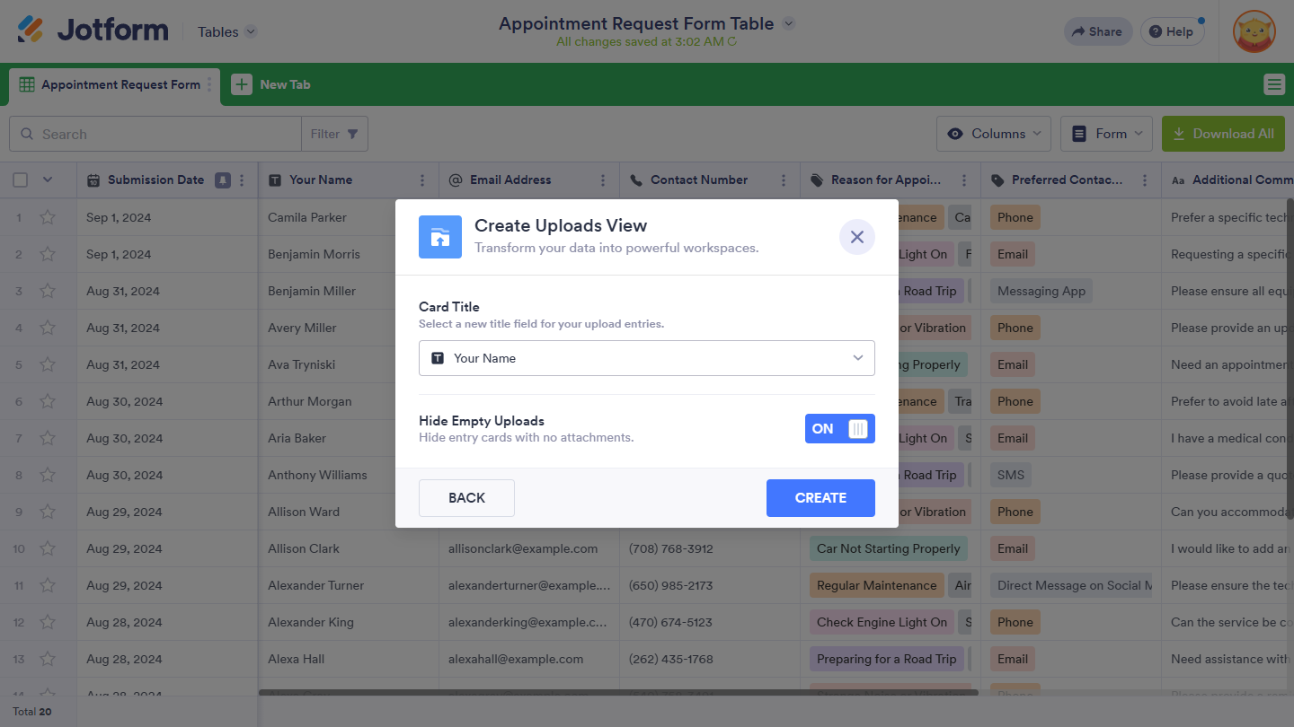Screen dimensions: 1294x727
Task: Tick the select-all rows checkbox
Action: point(20,180)
